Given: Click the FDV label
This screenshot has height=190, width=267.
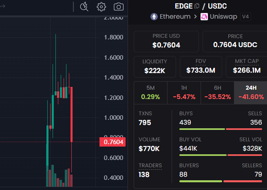Looking at the screenshot, I should (x=201, y=61).
